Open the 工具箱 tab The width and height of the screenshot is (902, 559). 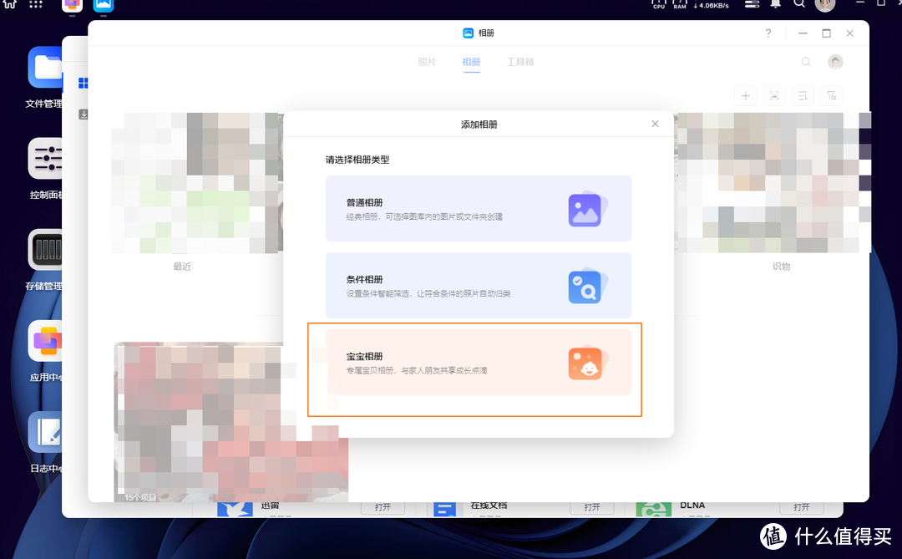[520, 61]
